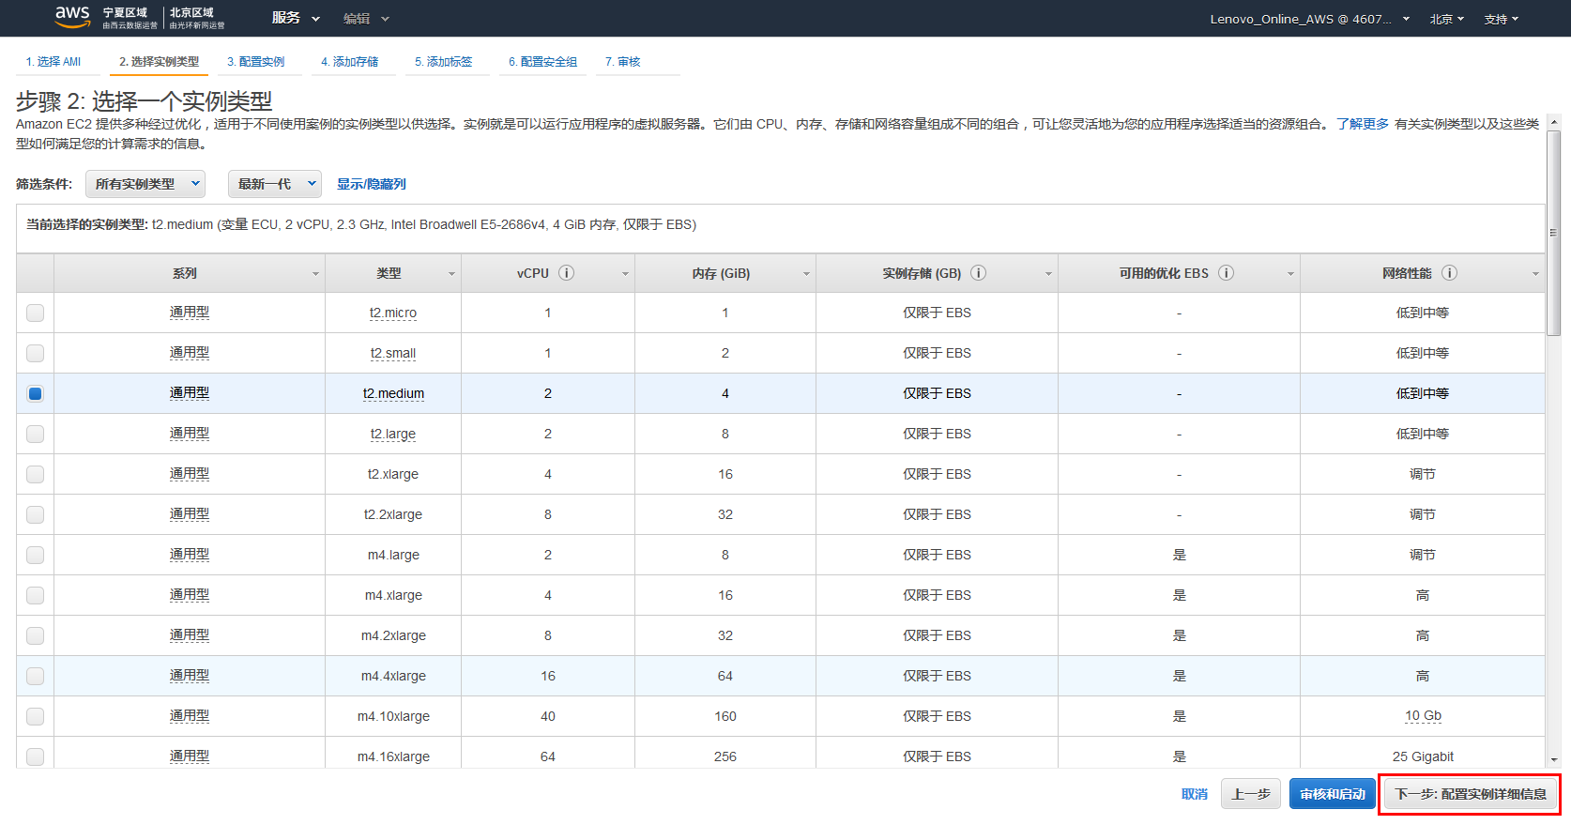The image size is (1571, 825).
Task: Select the m4.2xlarge instance checkbox
Action: pos(35,635)
